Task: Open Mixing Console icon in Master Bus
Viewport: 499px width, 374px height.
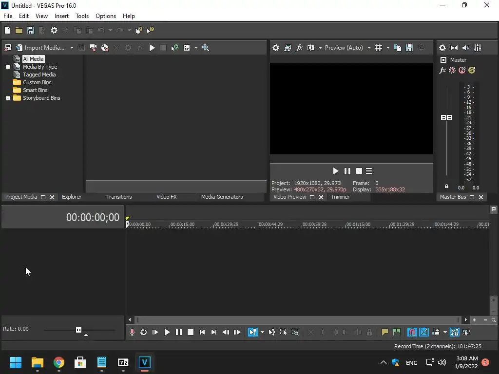Action: click(x=478, y=48)
